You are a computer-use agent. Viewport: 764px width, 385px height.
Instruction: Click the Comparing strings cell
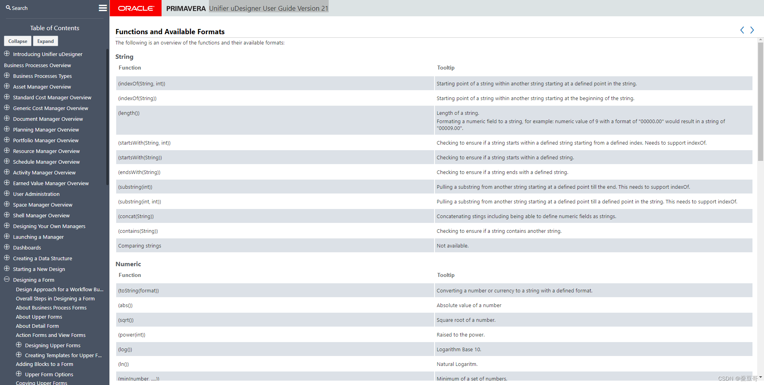pos(275,246)
